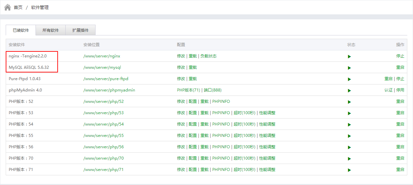Open PHPINFO for PHP 52

click(221, 102)
